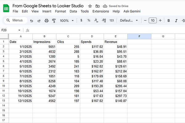Click the Move to folder icon
185x123 pixels.
(x=97, y=6)
